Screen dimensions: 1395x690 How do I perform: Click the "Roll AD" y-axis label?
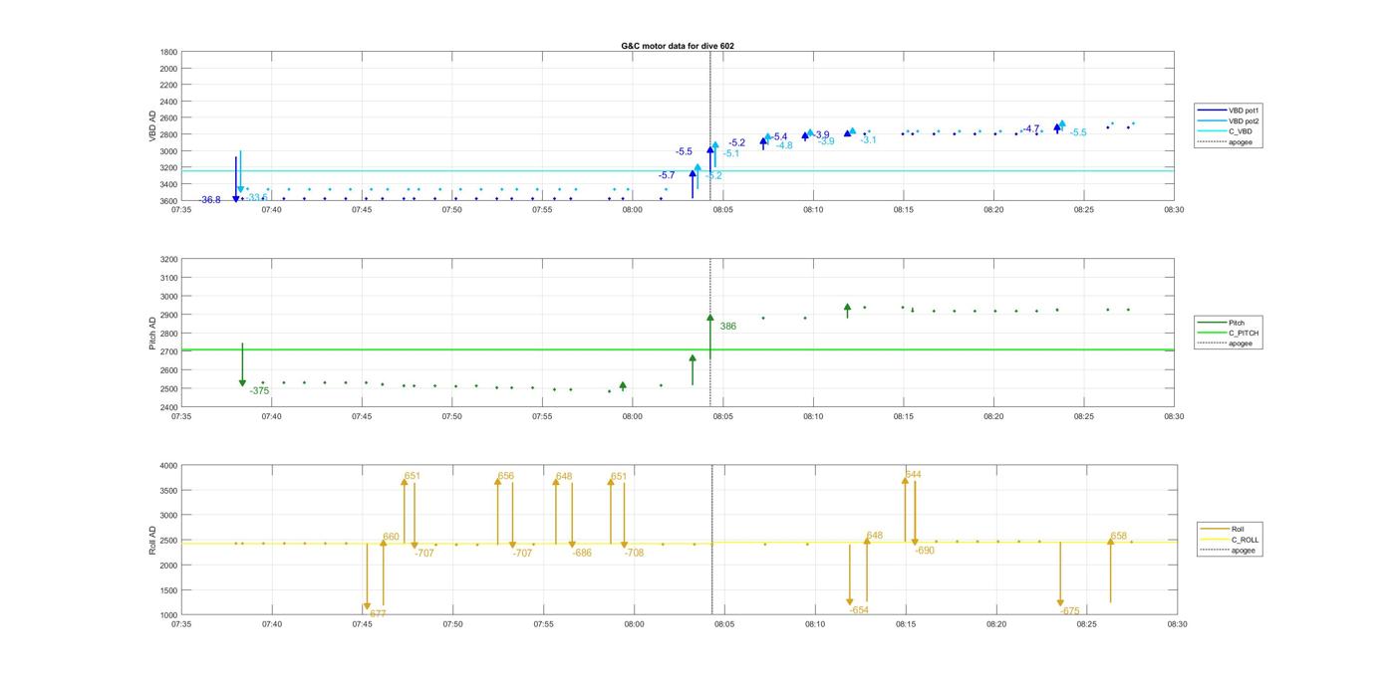pos(152,541)
